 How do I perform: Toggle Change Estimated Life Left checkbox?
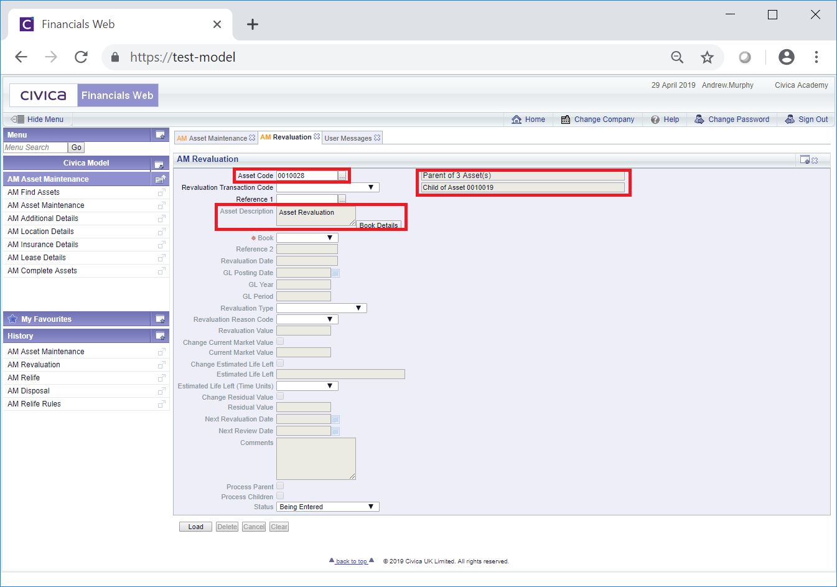(280, 363)
